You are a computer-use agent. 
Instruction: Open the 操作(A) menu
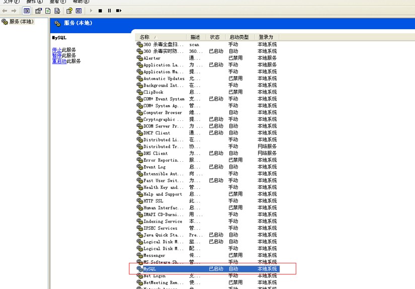[x=34, y=2]
